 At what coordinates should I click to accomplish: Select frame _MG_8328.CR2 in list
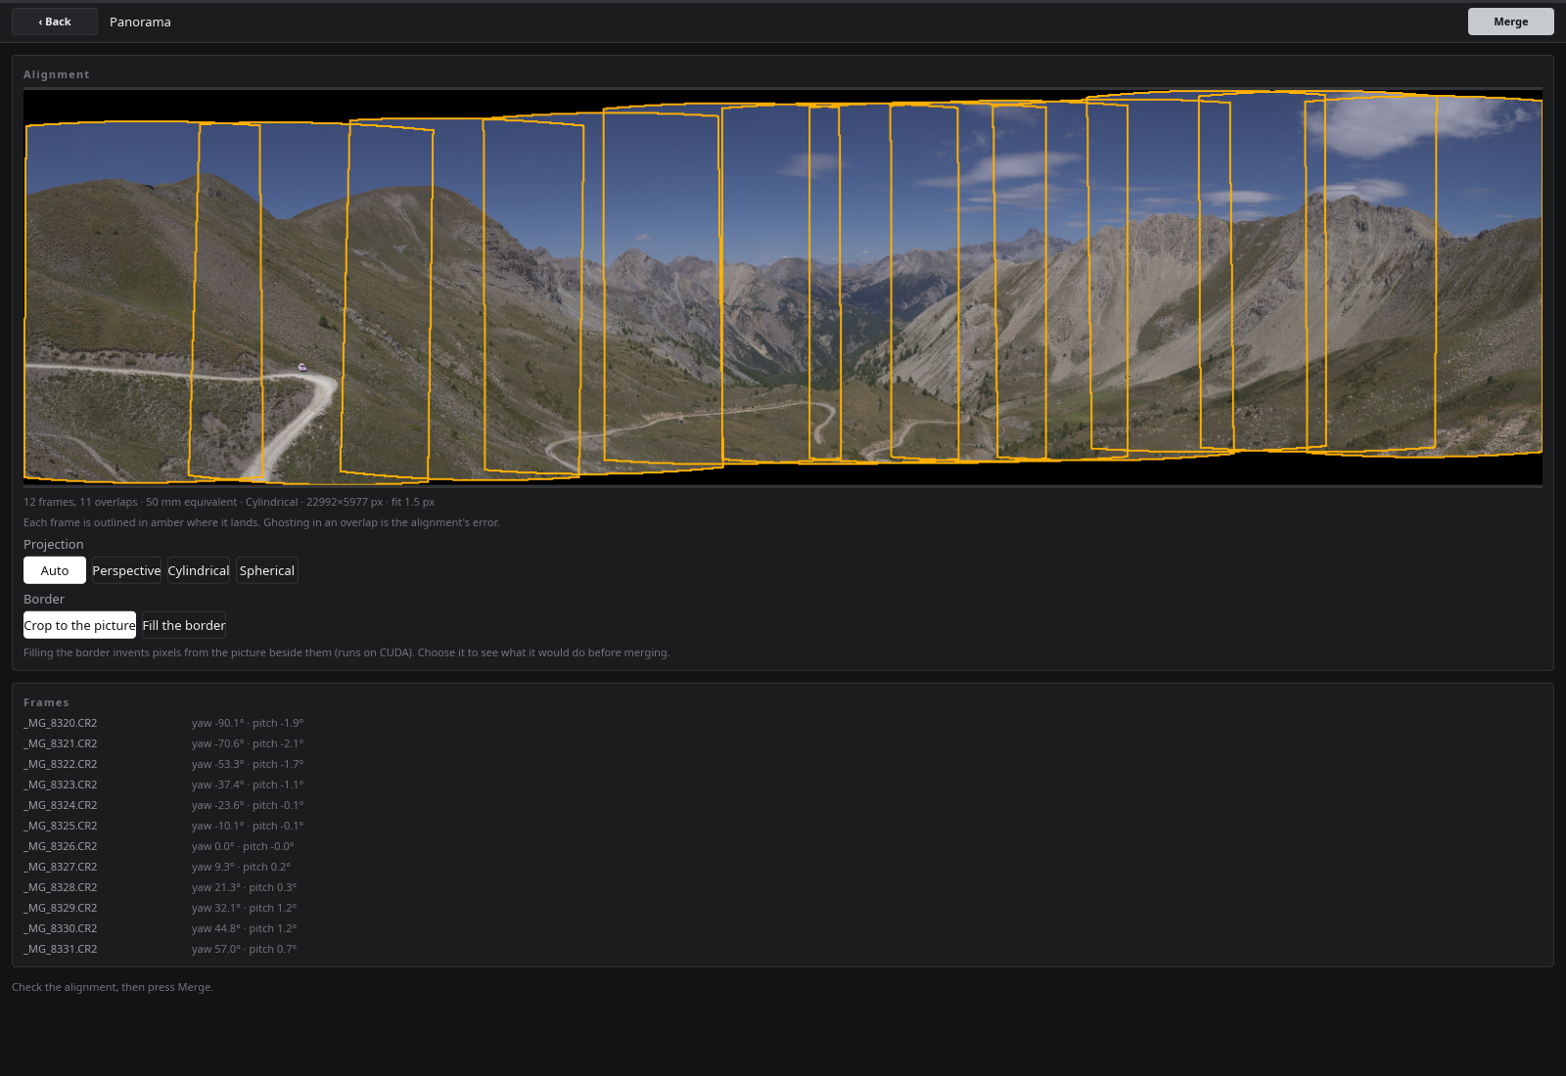click(x=783, y=887)
